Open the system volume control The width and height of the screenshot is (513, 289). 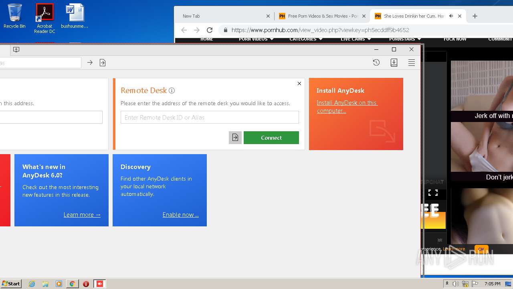pyautogui.click(x=456, y=284)
